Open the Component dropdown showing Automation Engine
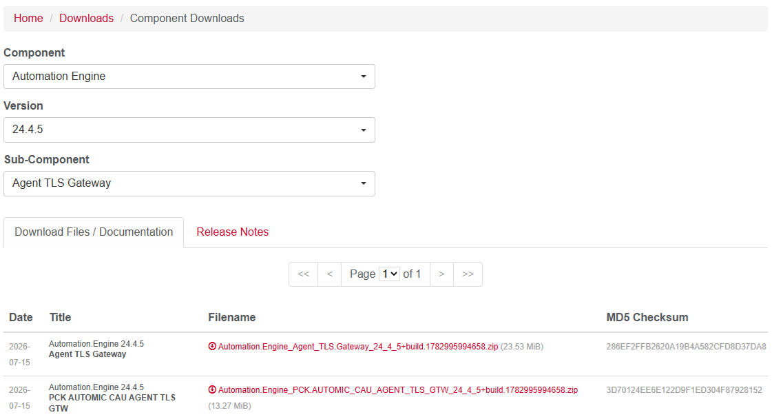The height and width of the screenshot is (417, 783). [x=189, y=77]
